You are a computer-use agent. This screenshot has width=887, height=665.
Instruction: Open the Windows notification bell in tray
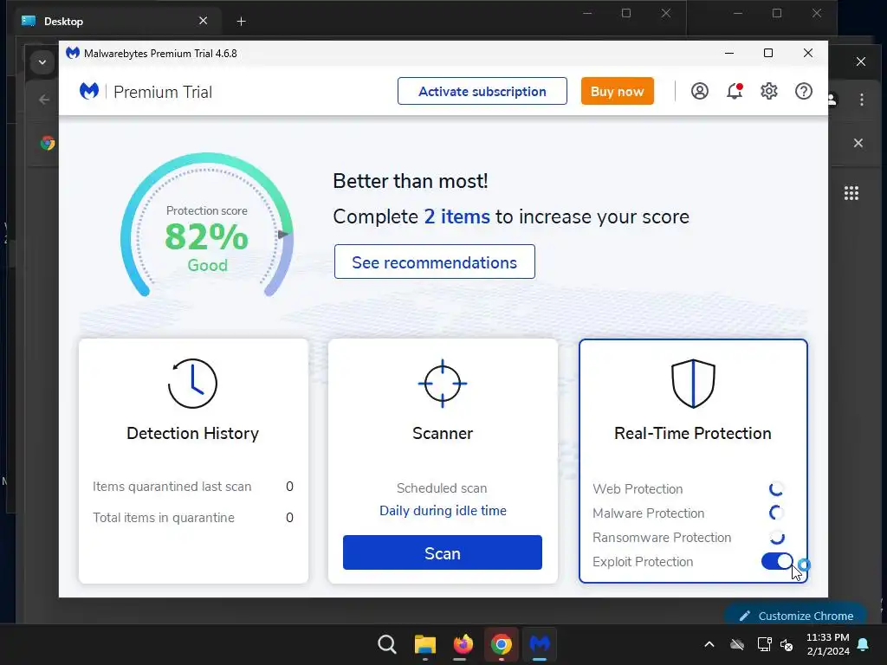pyautogui.click(x=864, y=644)
